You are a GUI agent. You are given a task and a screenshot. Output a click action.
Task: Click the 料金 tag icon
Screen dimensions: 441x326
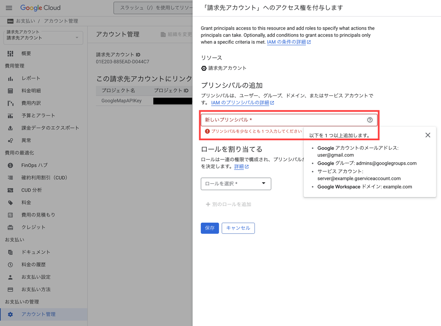tap(10, 202)
